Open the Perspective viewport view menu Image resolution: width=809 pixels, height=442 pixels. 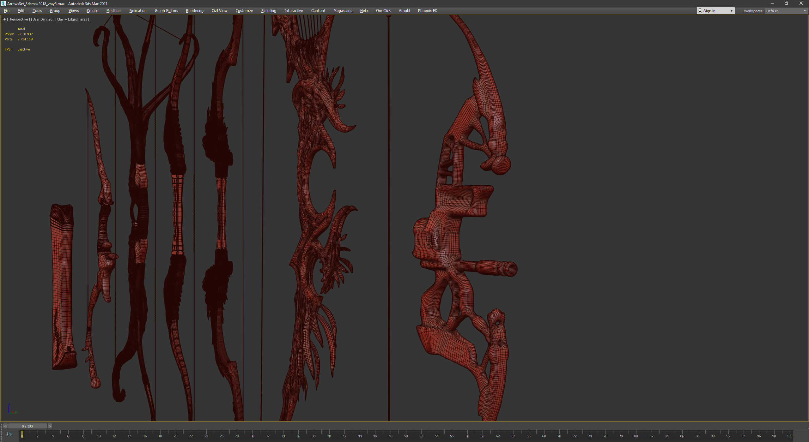[19, 19]
